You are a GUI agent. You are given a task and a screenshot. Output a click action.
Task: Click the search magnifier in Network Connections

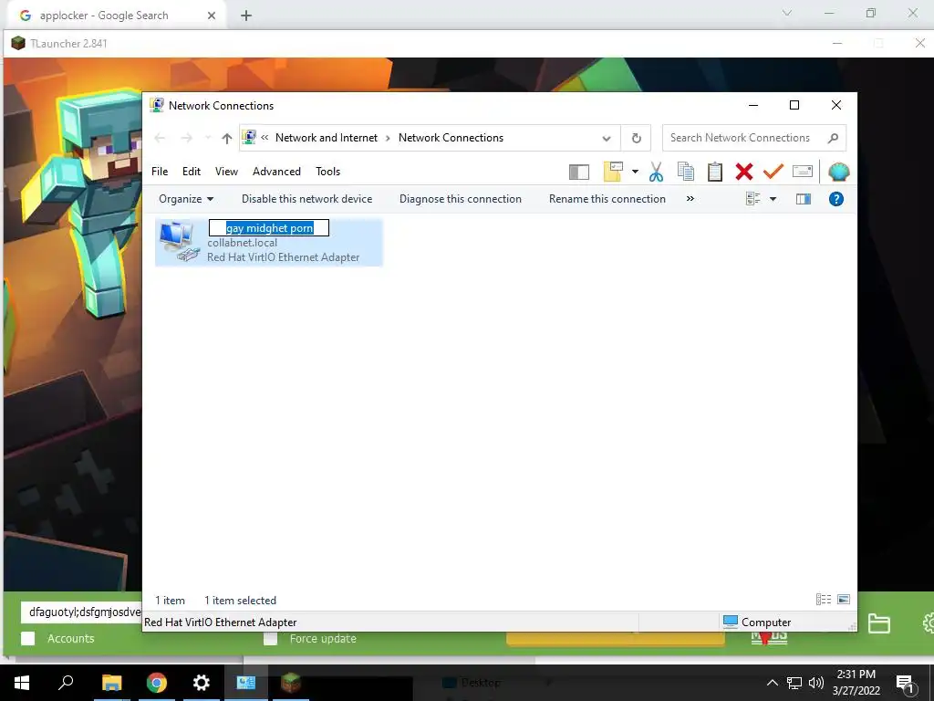pyautogui.click(x=833, y=139)
